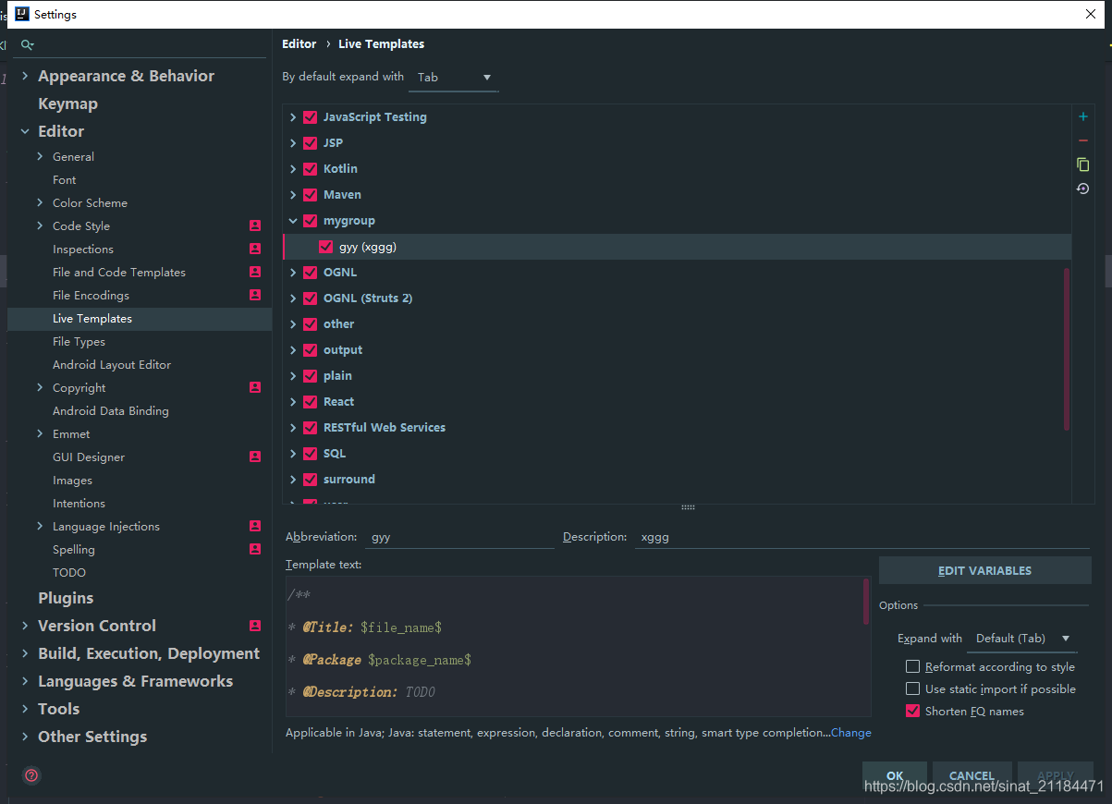
Task: Uncheck the Maven template group
Action: point(310,195)
